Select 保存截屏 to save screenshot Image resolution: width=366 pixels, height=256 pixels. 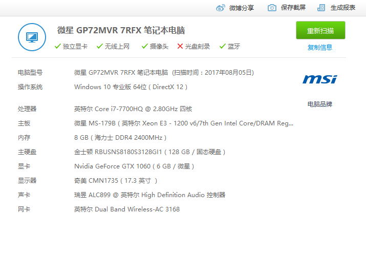pos(293,8)
